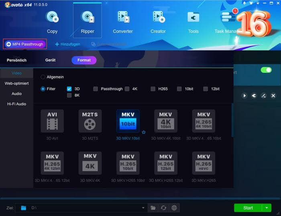The width and height of the screenshot is (281, 216).
Task: Click the Hinzufügen add button
Action: [x=67, y=44]
